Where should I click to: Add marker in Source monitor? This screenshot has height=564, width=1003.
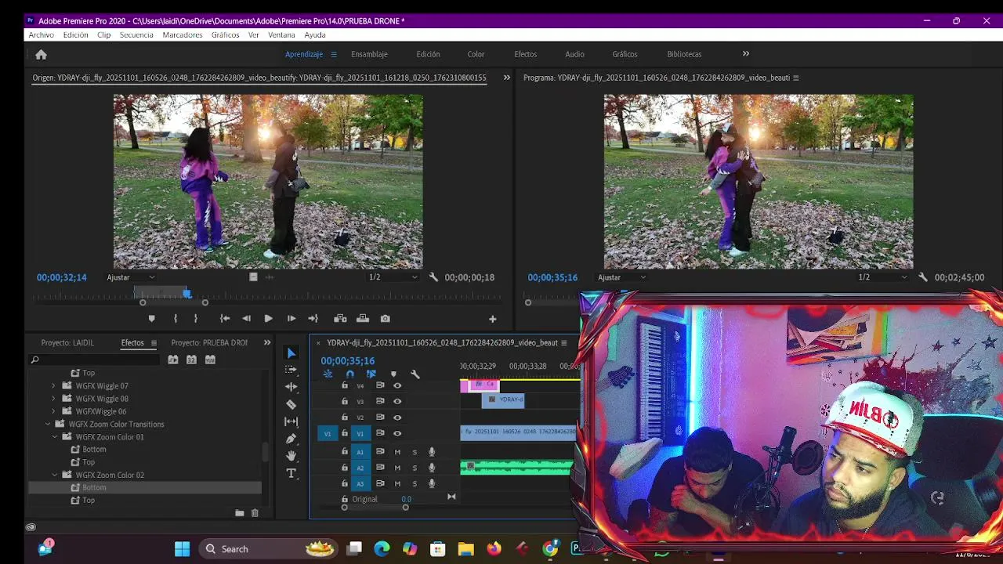[x=152, y=319]
